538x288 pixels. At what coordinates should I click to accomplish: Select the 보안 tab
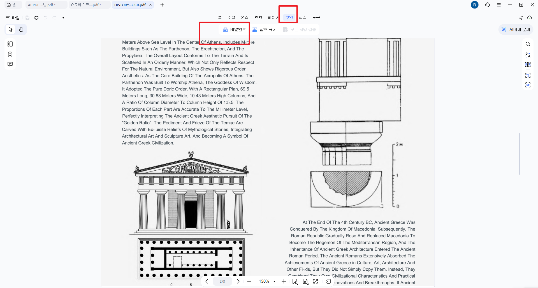point(289,17)
